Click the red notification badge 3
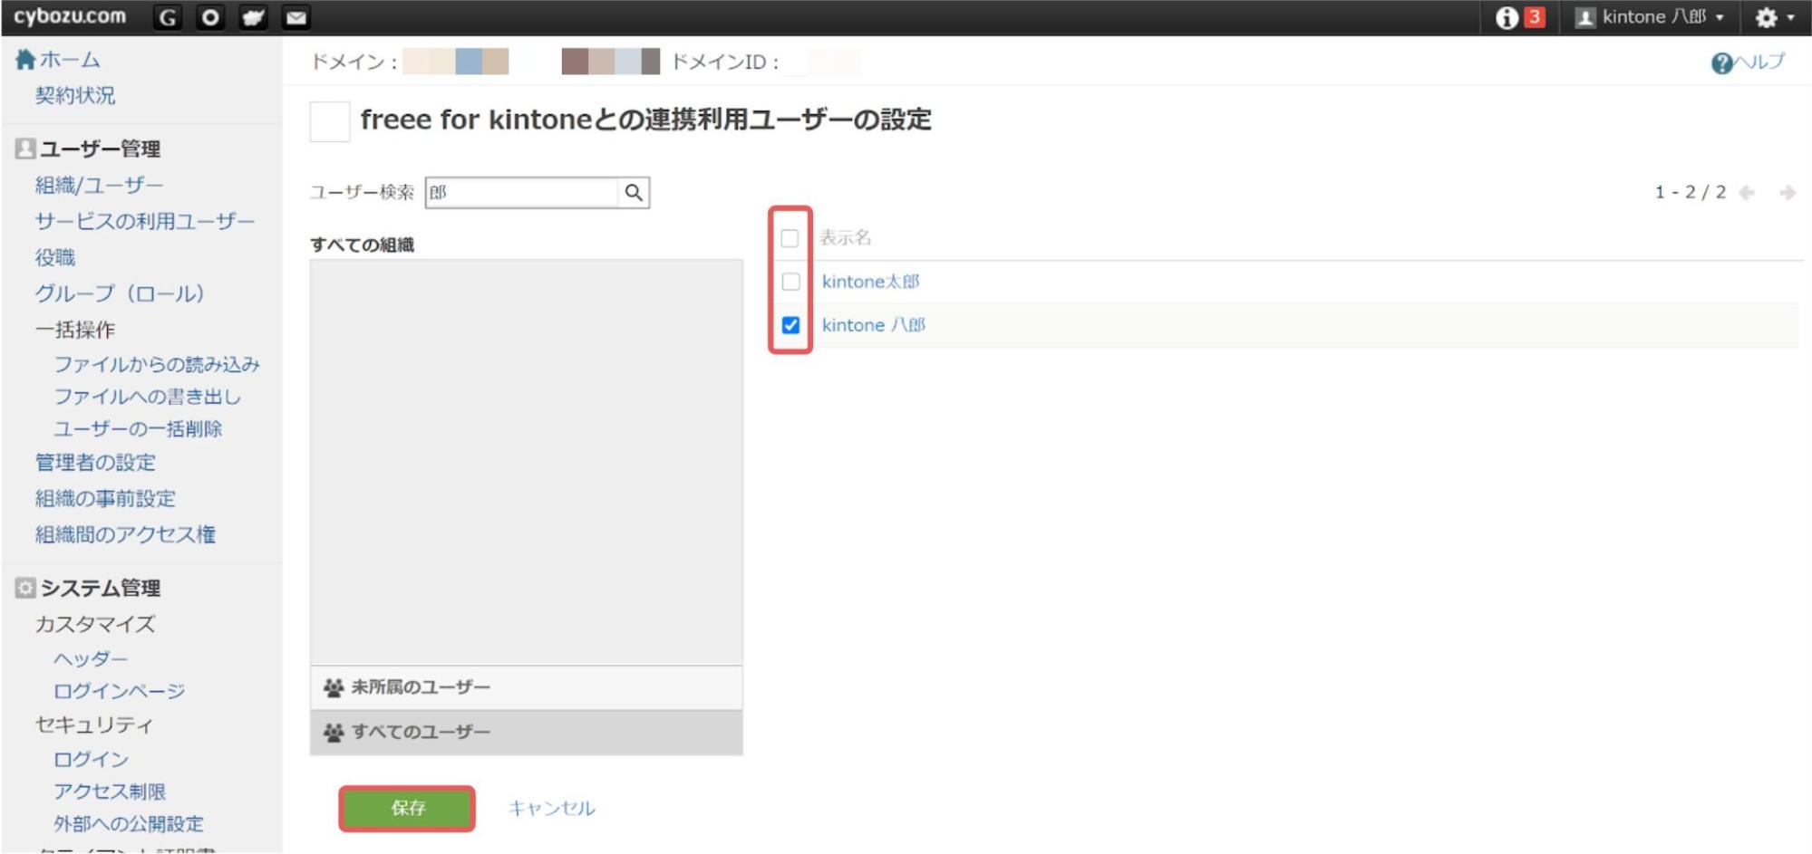Viewport: 1812px width, 854px height. click(1534, 16)
